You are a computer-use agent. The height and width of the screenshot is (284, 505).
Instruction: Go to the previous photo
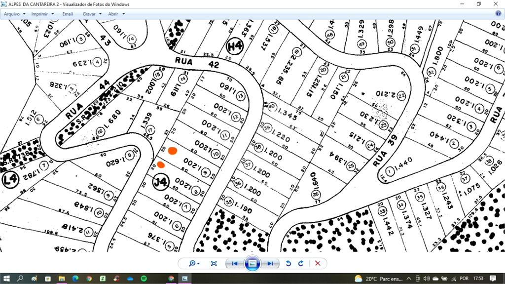pos(235,264)
